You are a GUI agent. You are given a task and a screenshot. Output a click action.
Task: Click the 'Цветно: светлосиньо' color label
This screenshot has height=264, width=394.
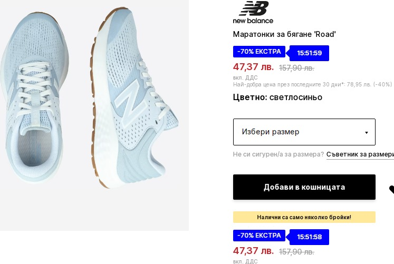tap(277, 97)
